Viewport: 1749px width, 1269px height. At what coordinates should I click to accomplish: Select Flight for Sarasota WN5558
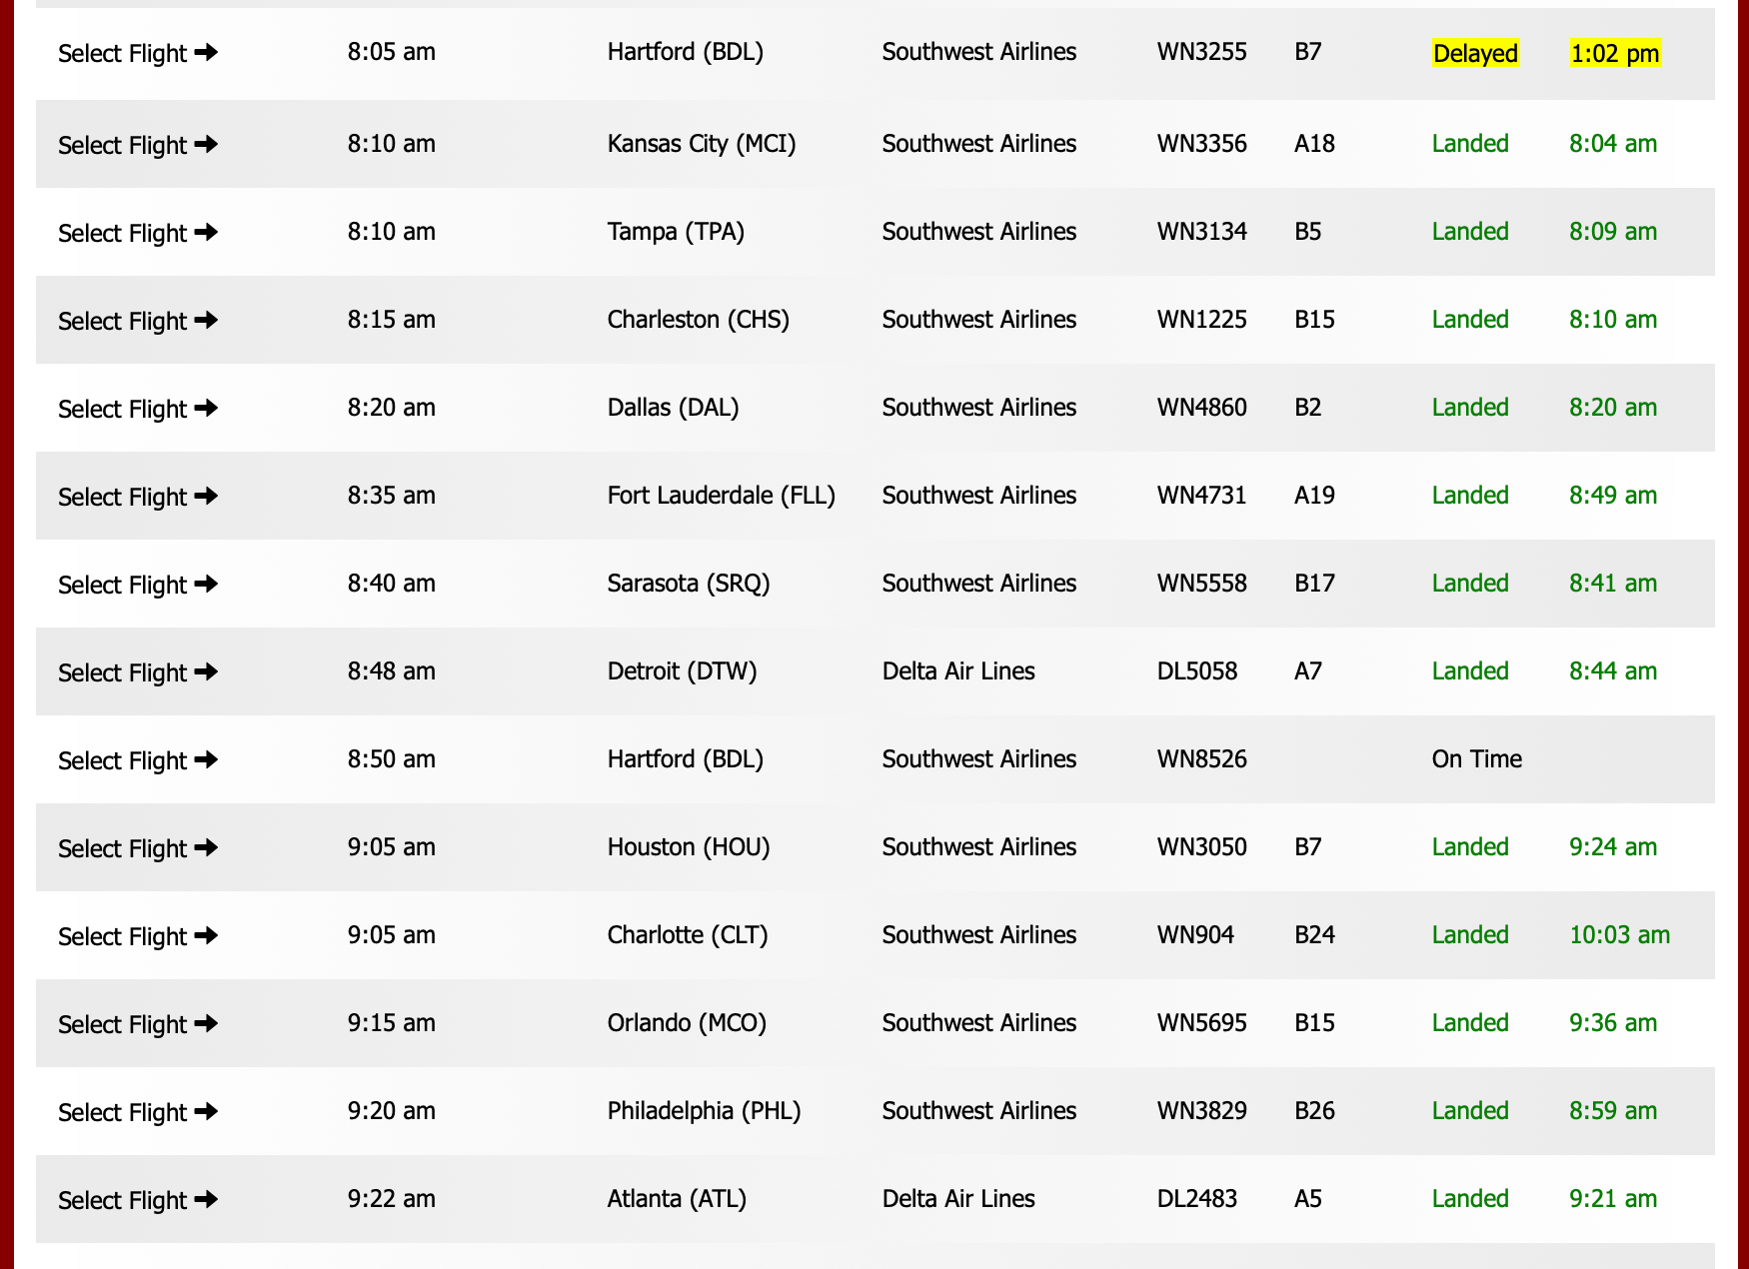(x=138, y=585)
